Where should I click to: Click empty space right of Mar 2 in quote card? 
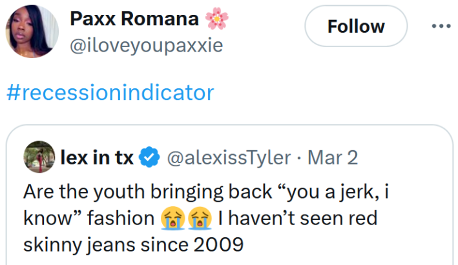(x=401, y=157)
